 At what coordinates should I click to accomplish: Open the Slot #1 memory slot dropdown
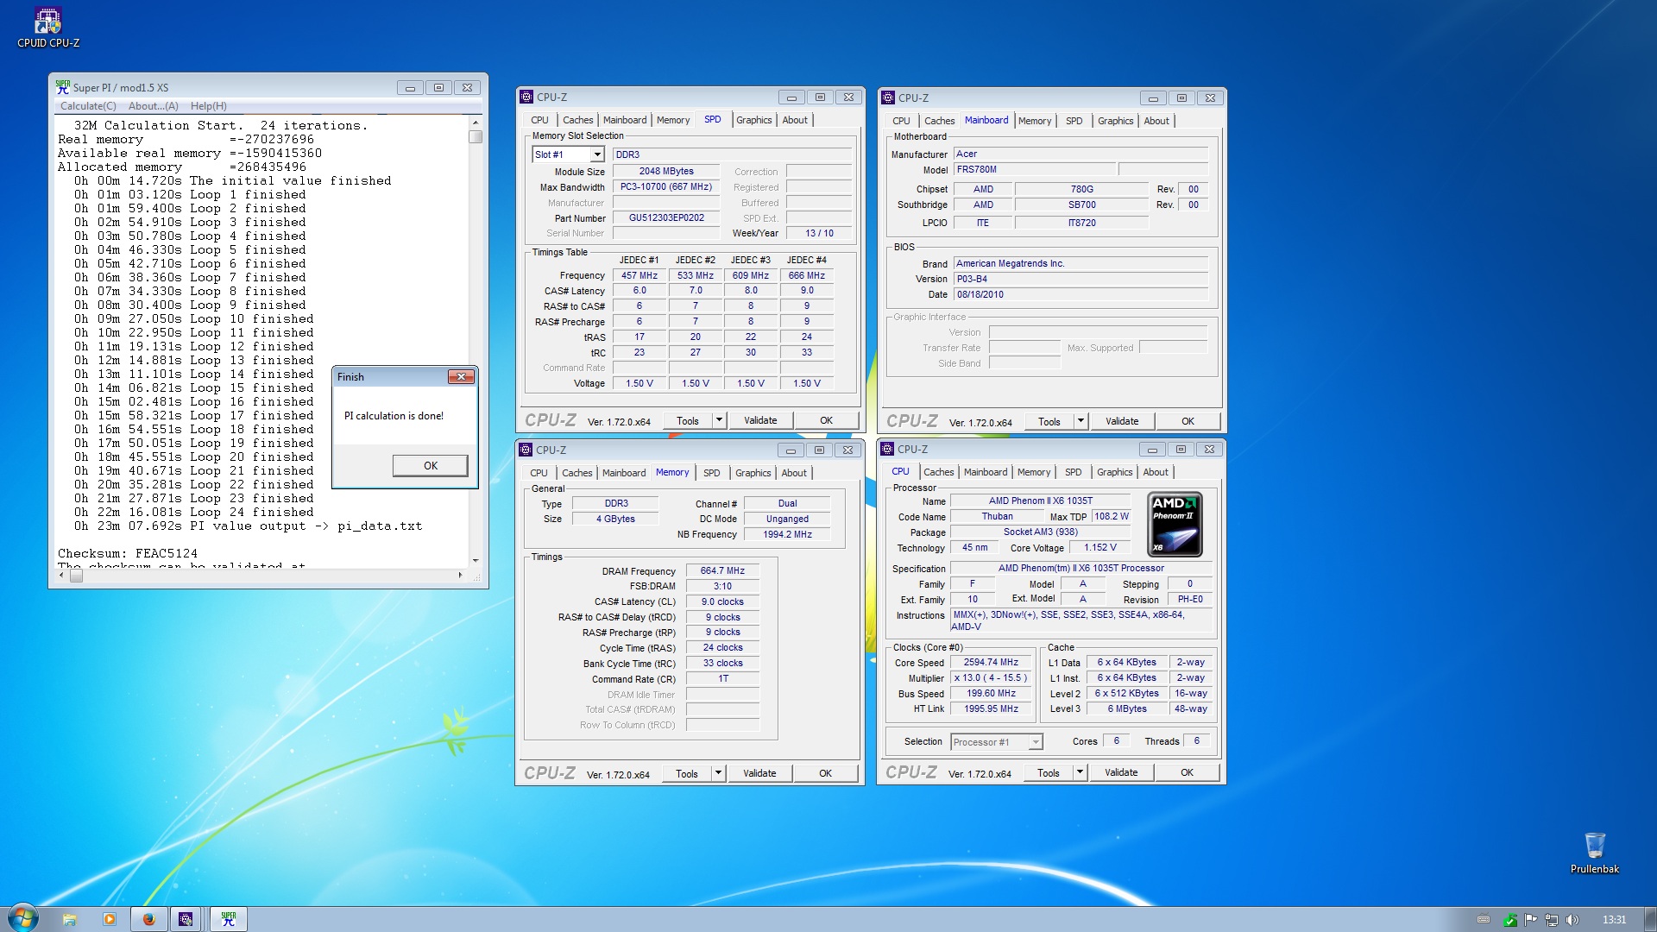click(x=597, y=154)
